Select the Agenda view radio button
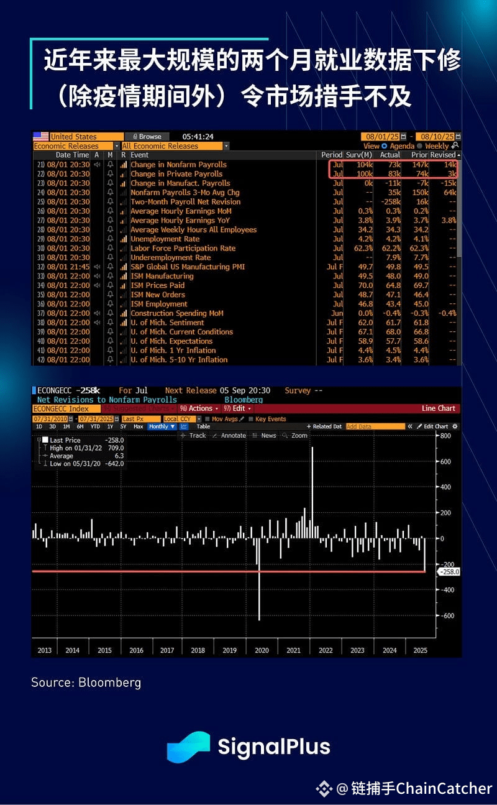The height and width of the screenshot is (805, 497). click(x=385, y=146)
